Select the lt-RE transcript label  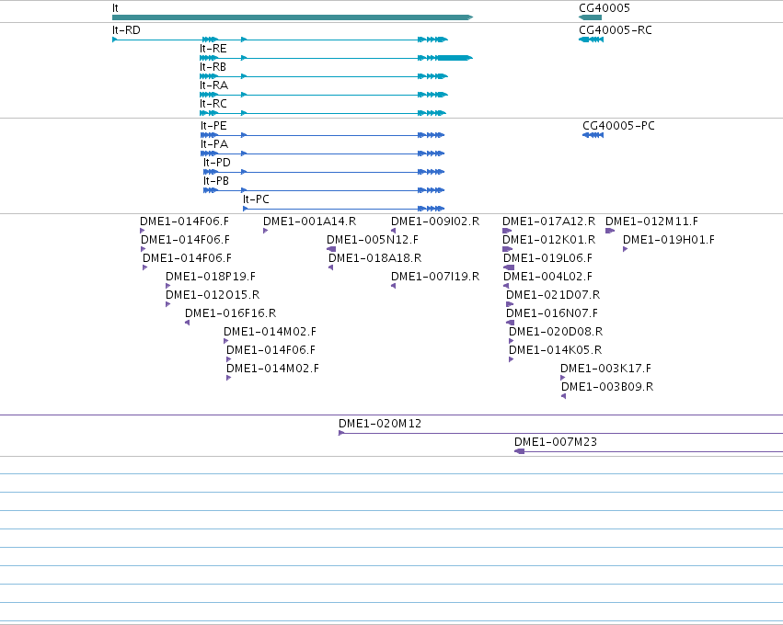click(213, 49)
